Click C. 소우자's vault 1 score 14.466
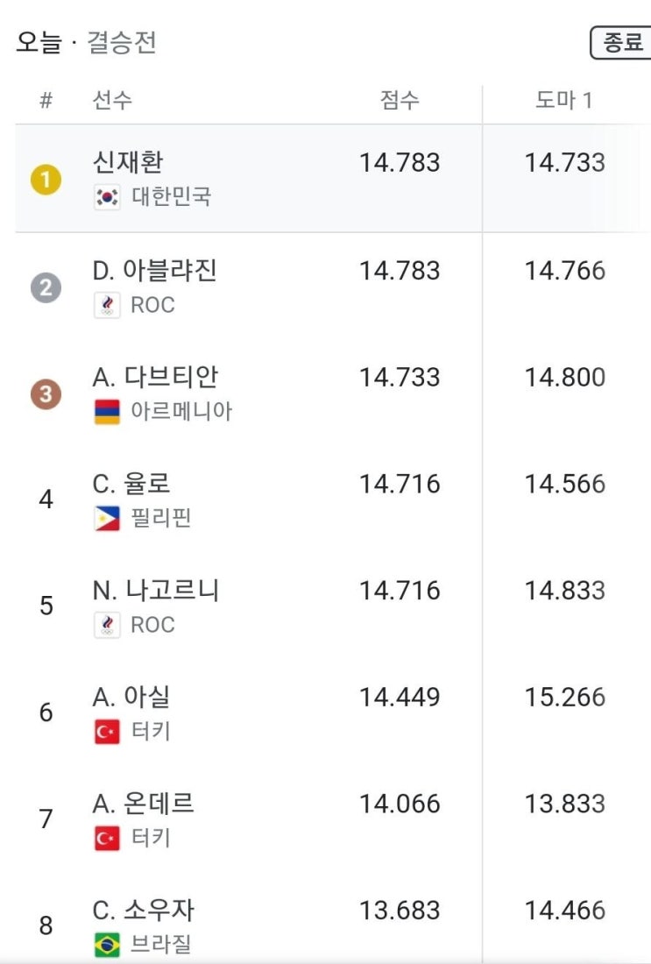 pyautogui.click(x=565, y=911)
